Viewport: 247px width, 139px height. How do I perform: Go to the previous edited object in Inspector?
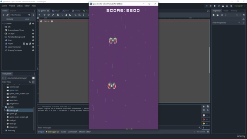(x=237, y=15)
